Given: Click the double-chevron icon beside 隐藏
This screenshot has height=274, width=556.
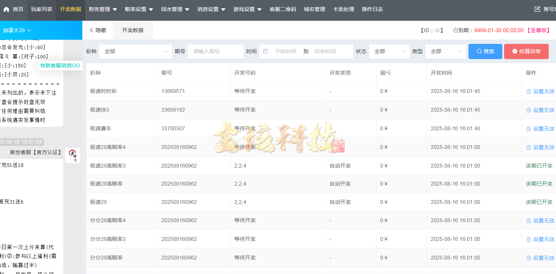Looking at the screenshot, I should click(91, 30).
